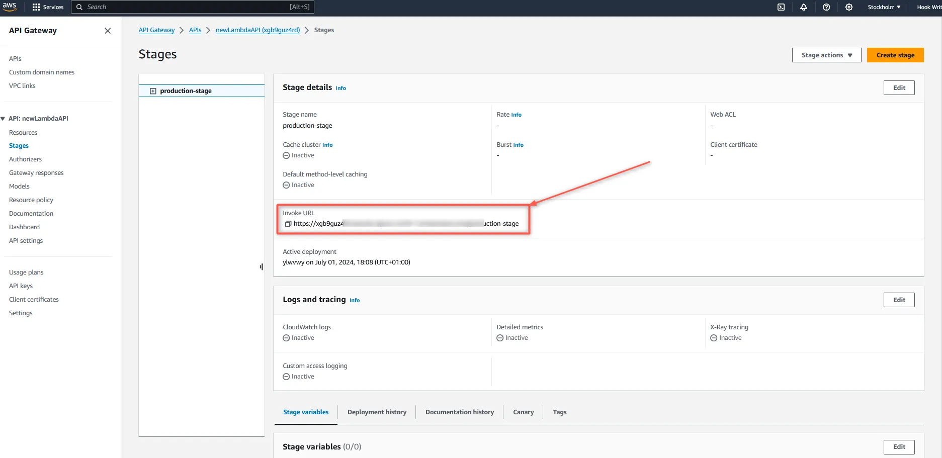Click the active deployment ylwvwy text
Screen dimensions: 942x458
pos(346,262)
